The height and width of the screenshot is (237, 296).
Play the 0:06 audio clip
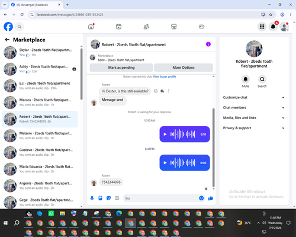point(165,163)
